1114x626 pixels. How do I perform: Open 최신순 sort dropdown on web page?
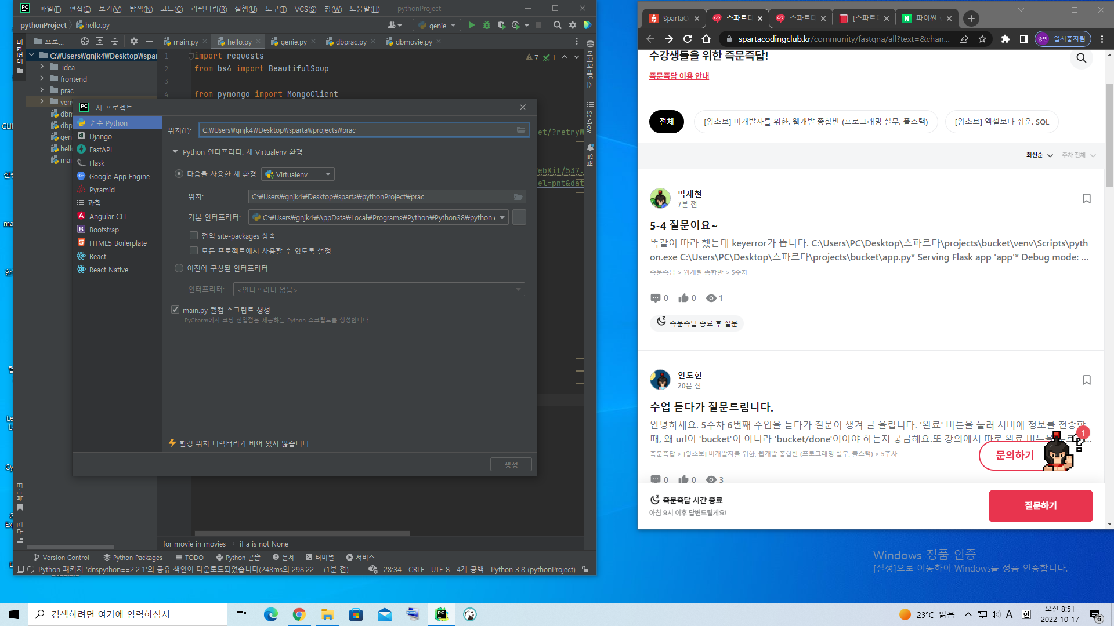pos(1039,155)
